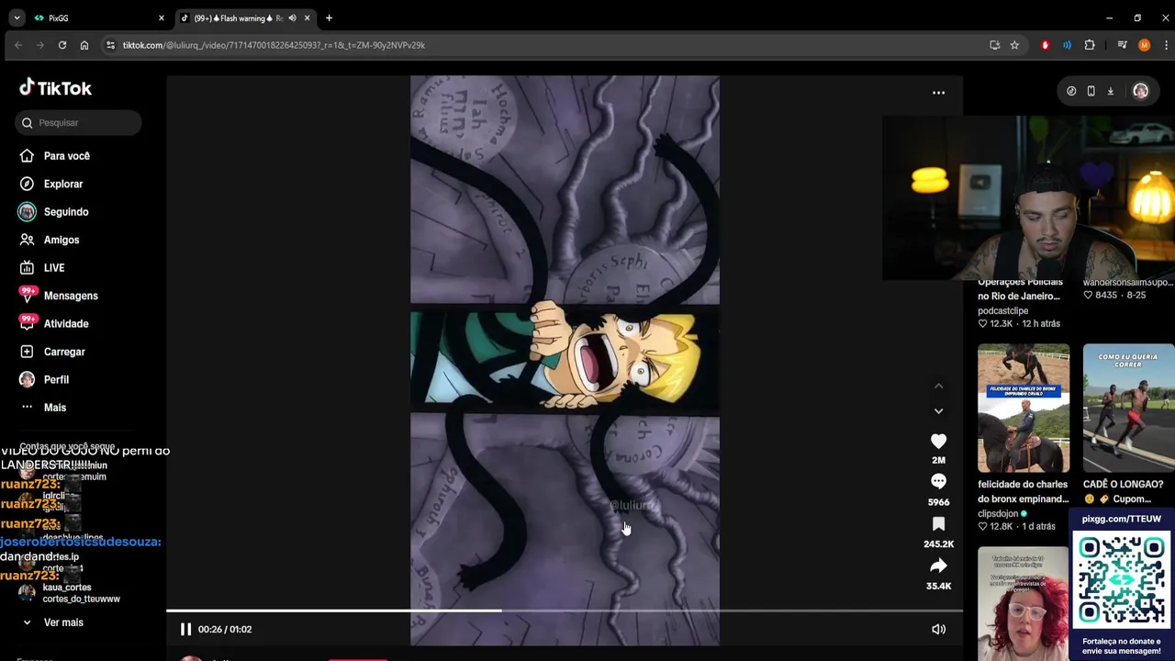Open the tab search dropdown arrow
The height and width of the screenshot is (661, 1175).
pos(17,18)
